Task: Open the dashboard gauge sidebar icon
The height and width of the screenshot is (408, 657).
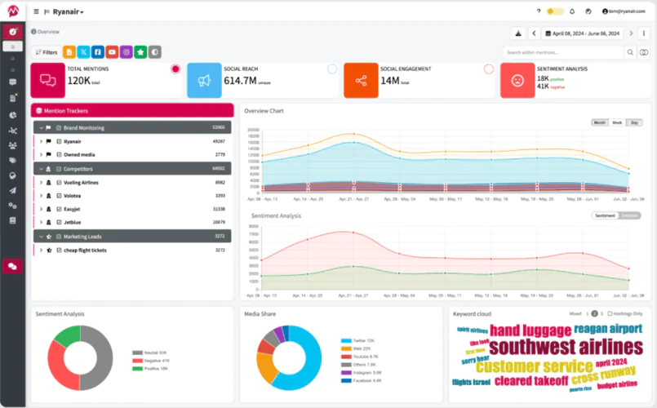Action: [x=12, y=32]
